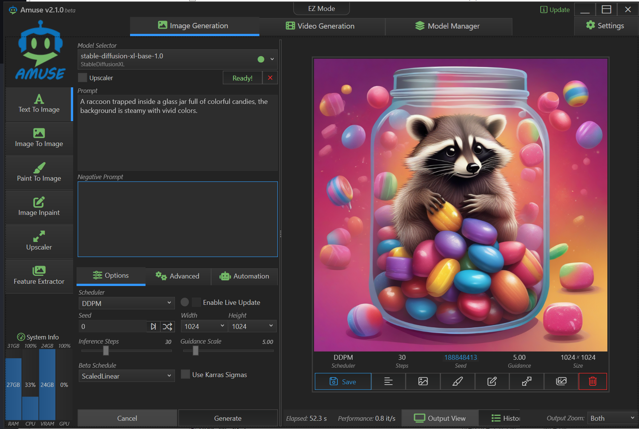
Task: Save the generated raccoon image
Action: coord(343,382)
